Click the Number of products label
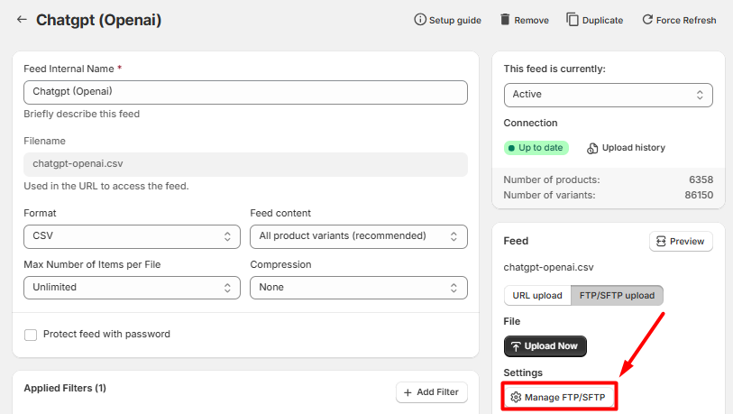The image size is (733, 414). [x=552, y=179]
